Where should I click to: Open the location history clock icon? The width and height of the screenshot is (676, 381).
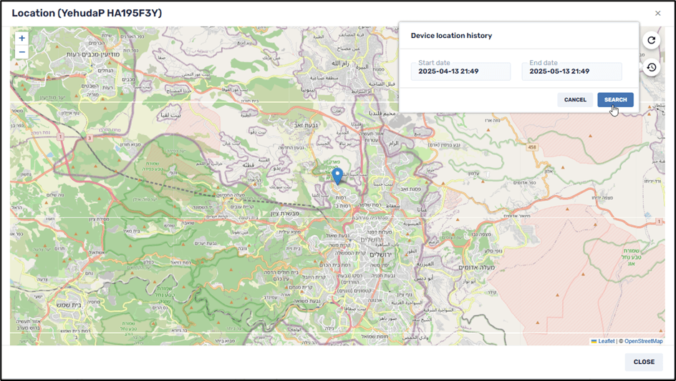coord(651,67)
